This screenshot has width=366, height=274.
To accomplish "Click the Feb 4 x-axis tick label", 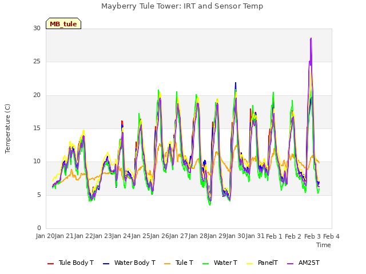I will tap(331, 236).
